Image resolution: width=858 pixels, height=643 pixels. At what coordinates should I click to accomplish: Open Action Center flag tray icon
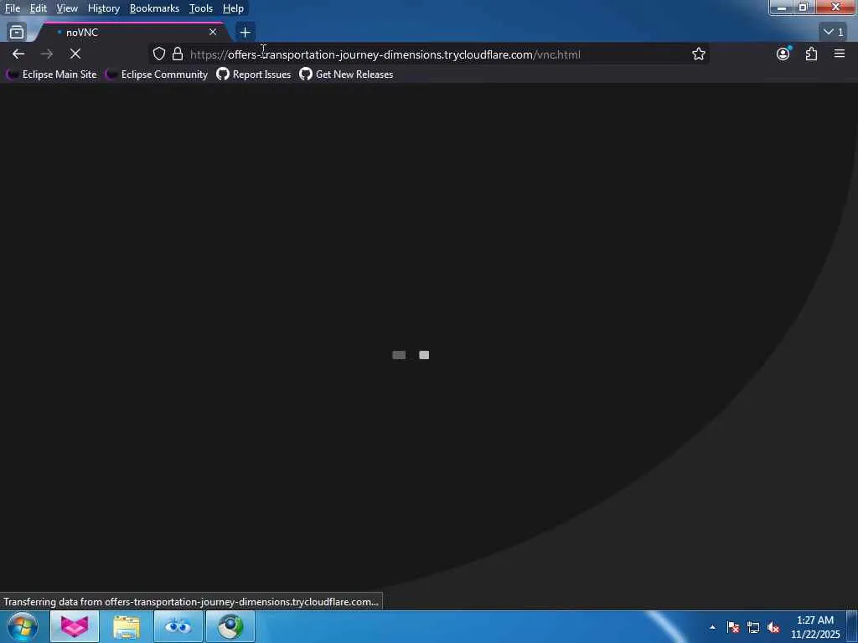733,627
